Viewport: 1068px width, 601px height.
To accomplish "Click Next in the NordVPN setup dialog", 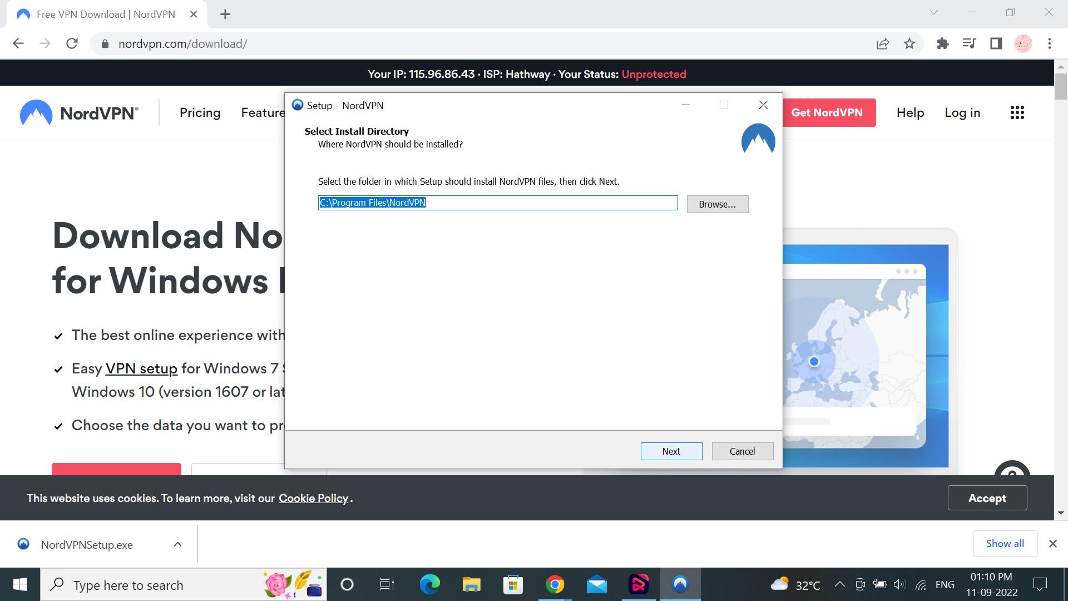I will click(671, 451).
